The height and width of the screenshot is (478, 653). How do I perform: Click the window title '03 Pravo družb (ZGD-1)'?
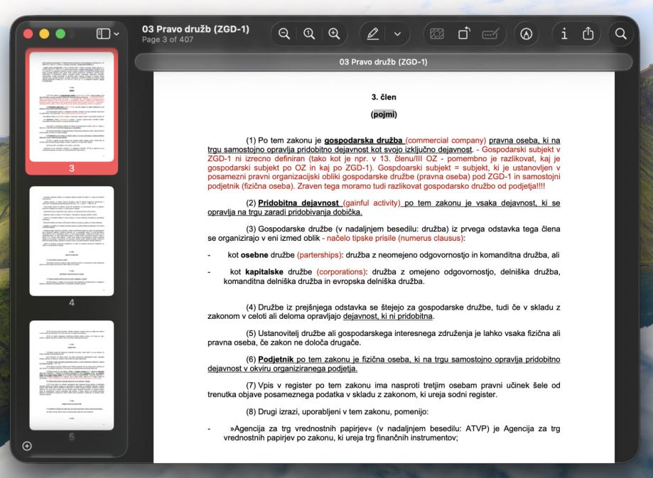tap(195, 29)
